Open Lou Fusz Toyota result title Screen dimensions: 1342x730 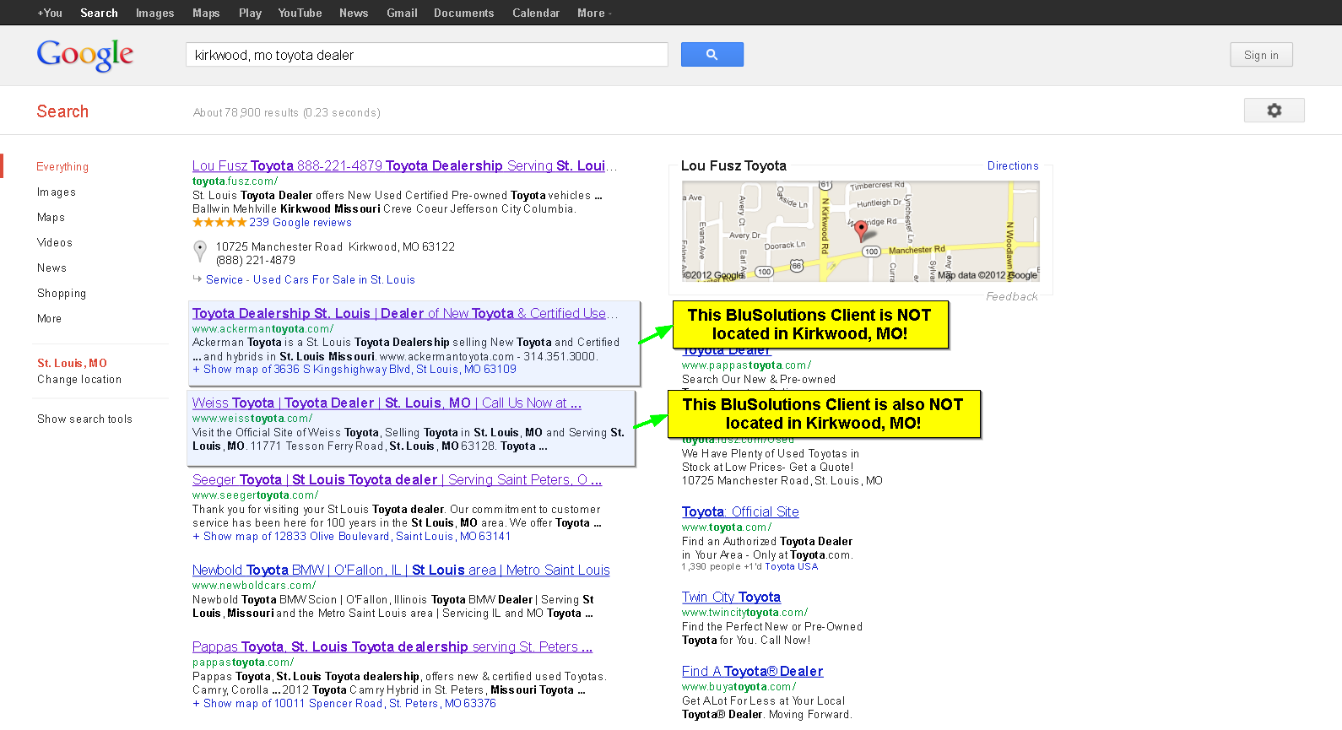coord(404,166)
